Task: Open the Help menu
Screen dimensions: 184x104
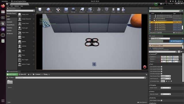Action: pos(22,6)
